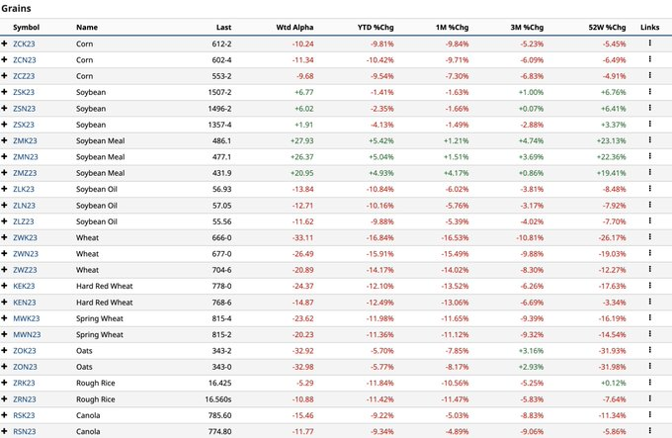Expand the ZSN23 Soybean row
The width and height of the screenshot is (672, 438).
(5, 109)
